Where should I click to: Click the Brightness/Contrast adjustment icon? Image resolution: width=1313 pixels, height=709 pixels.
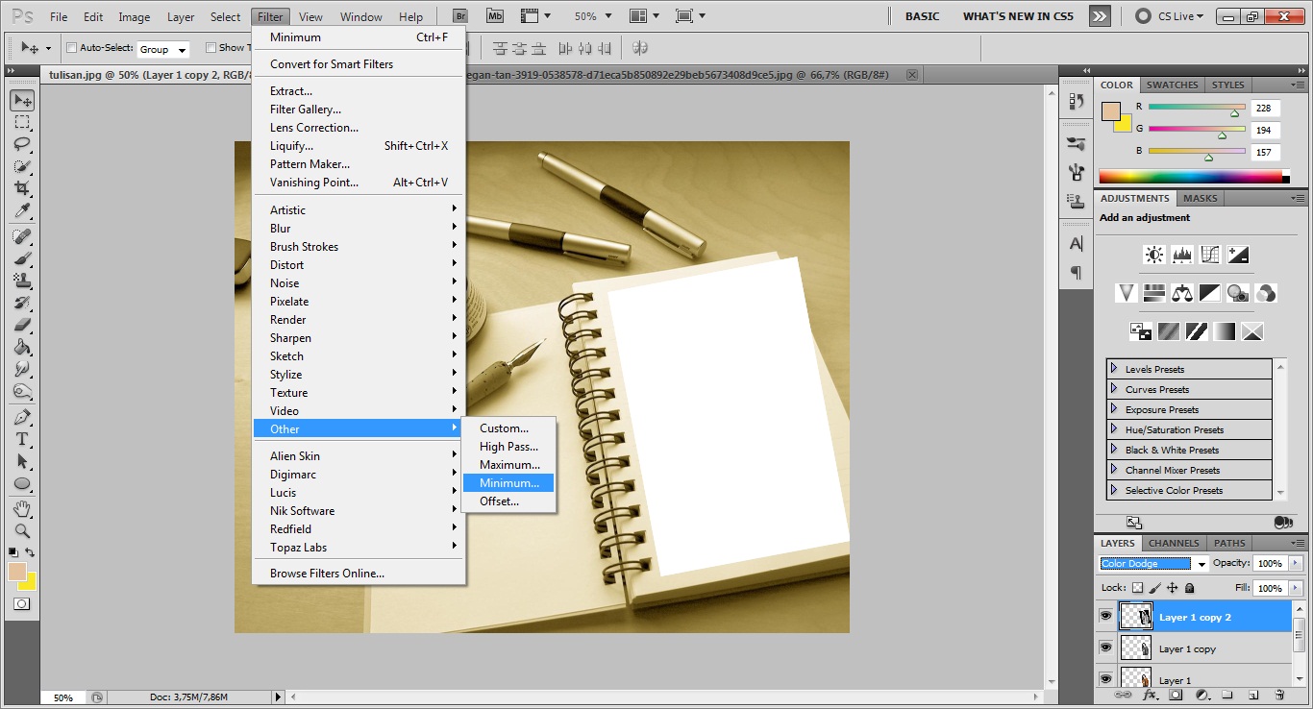[x=1153, y=255]
